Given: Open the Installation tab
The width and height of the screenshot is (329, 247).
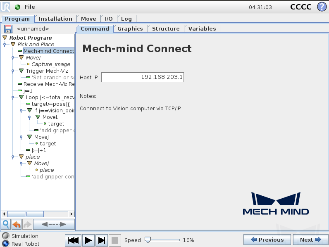Looking at the screenshot, I should 55,19.
